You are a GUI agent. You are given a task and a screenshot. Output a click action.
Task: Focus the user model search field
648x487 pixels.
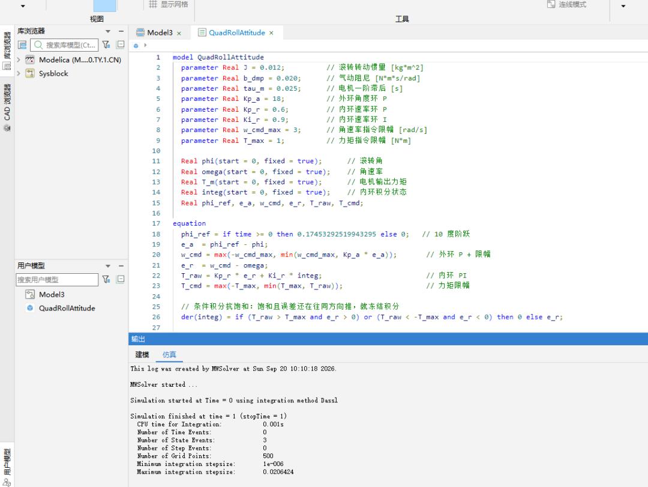click(x=57, y=280)
